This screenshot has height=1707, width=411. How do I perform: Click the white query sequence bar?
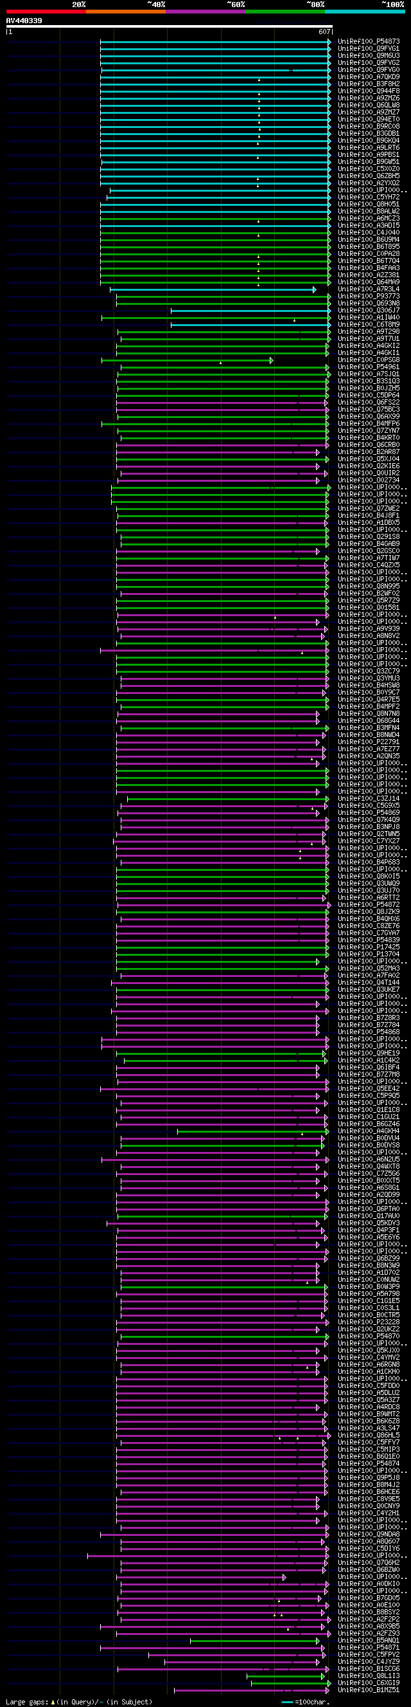click(x=170, y=26)
